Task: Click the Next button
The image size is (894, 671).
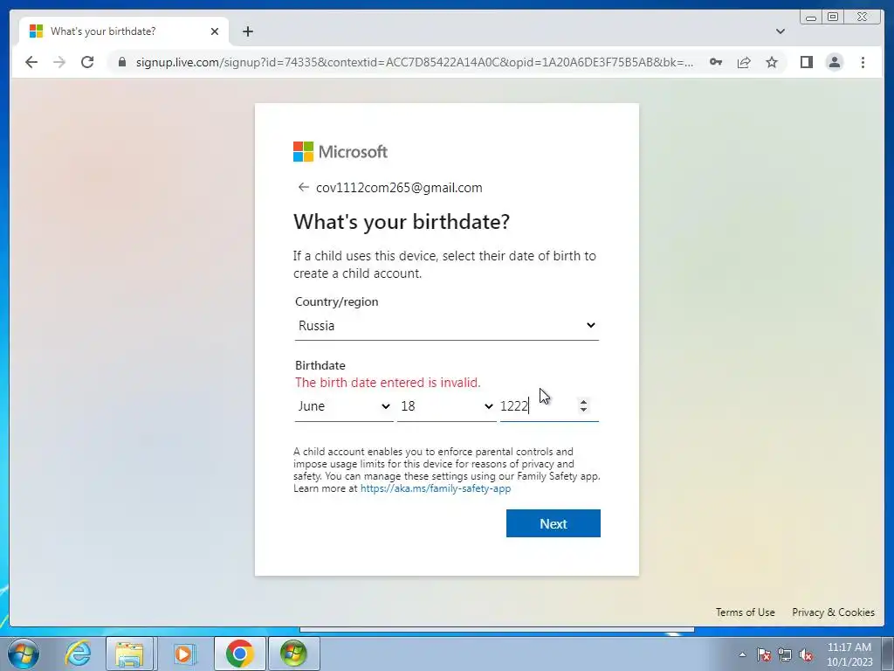Action: click(x=553, y=523)
